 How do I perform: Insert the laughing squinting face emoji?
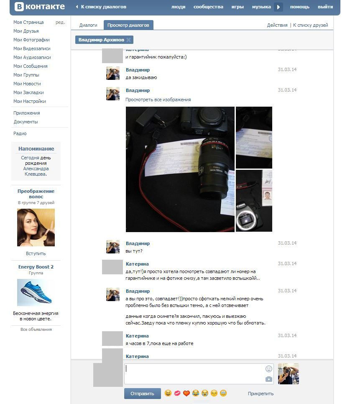click(168, 394)
